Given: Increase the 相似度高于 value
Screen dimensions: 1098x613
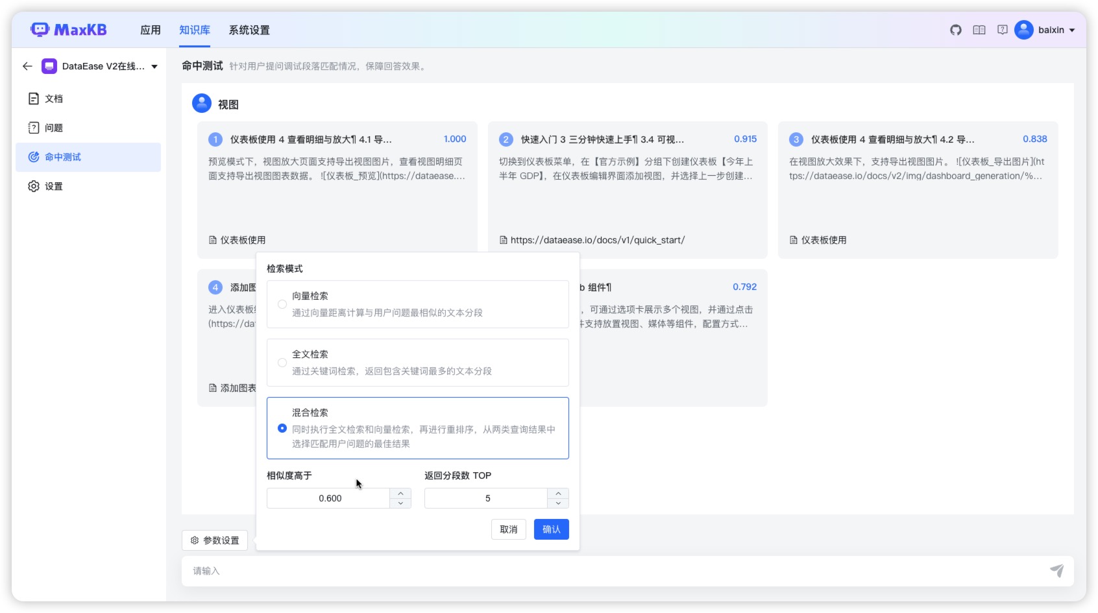Looking at the screenshot, I should (x=400, y=494).
